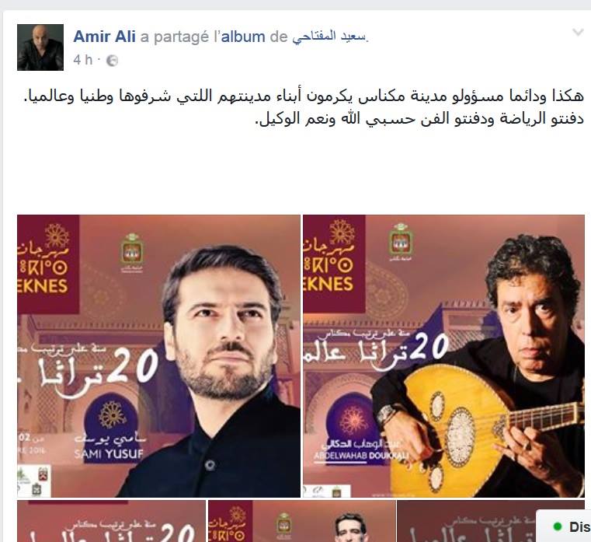Screen dimensions: 591x542
Task: Expand the post options chevron
Action: [578, 33]
